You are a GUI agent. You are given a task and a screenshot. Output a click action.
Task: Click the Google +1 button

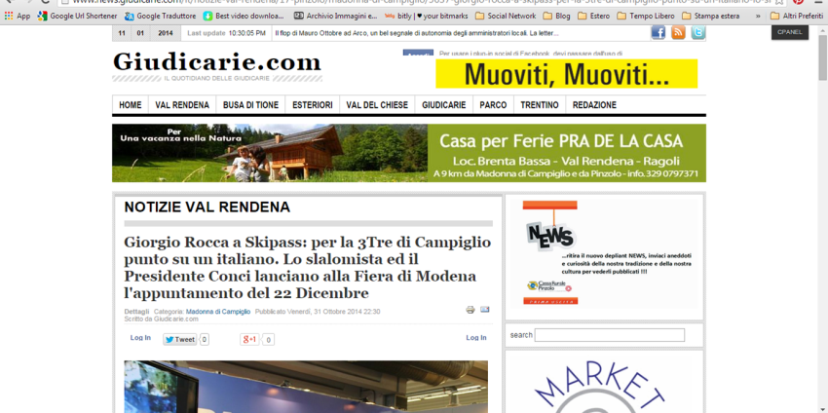tap(249, 340)
